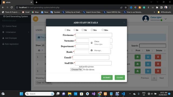The image size is (173, 97).
Task: Open browser Extensions puzzle icon
Action: coord(157,8)
